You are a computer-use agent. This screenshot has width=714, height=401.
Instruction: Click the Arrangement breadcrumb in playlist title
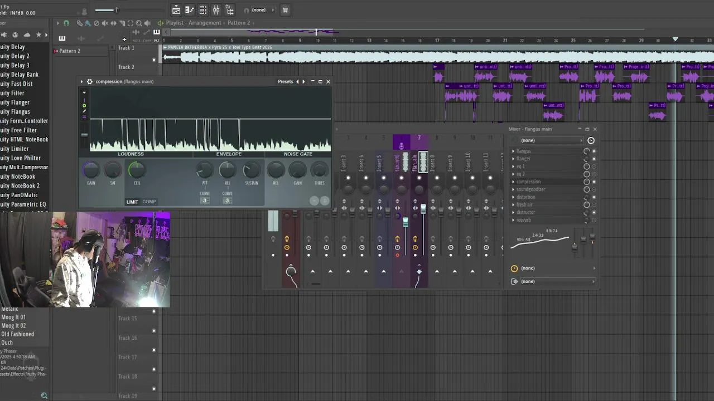[x=205, y=23]
